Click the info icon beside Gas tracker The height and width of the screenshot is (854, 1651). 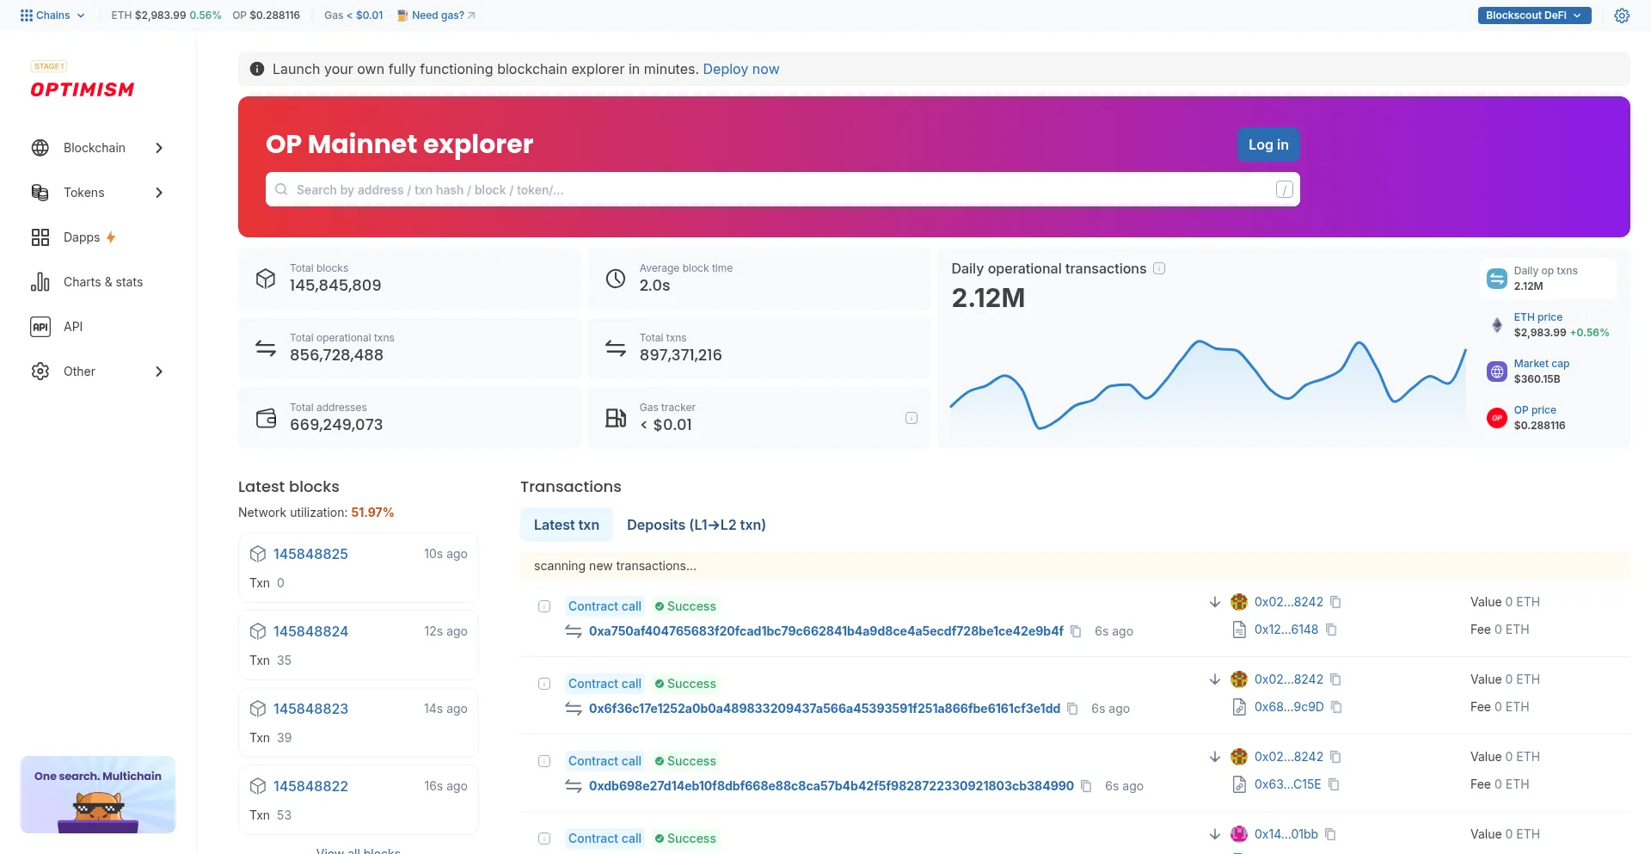point(911,418)
